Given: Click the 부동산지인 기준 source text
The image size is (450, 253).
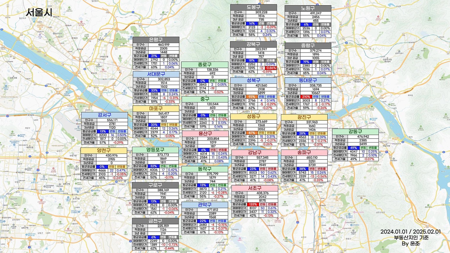Looking at the screenshot, I should click(x=411, y=238).
